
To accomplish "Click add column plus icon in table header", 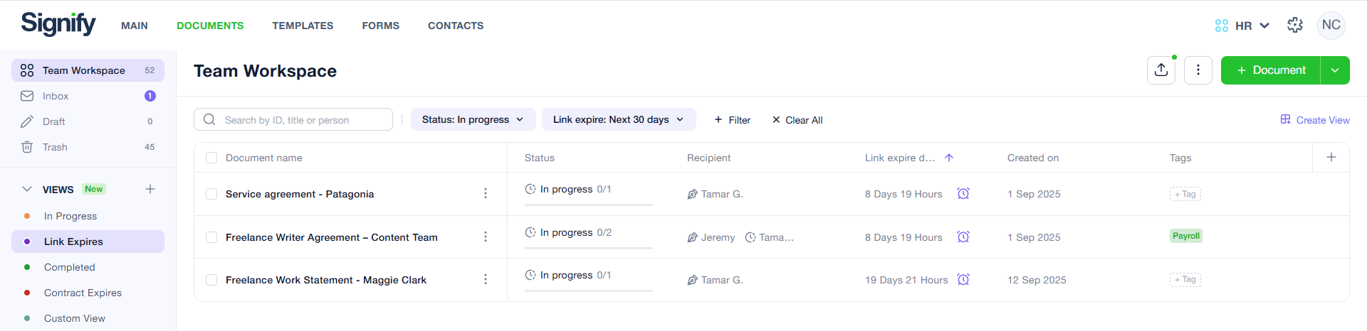I will coord(1331,157).
